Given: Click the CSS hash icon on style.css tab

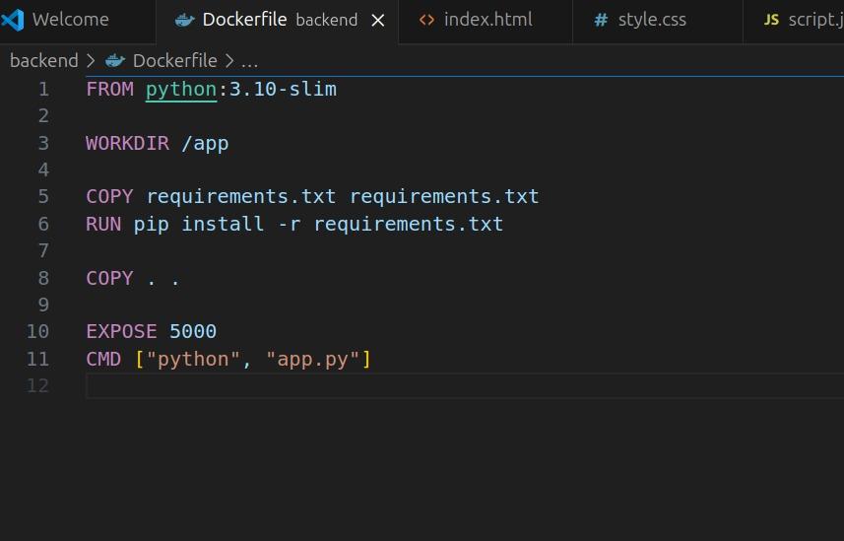Looking at the screenshot, I should (601, 20).
